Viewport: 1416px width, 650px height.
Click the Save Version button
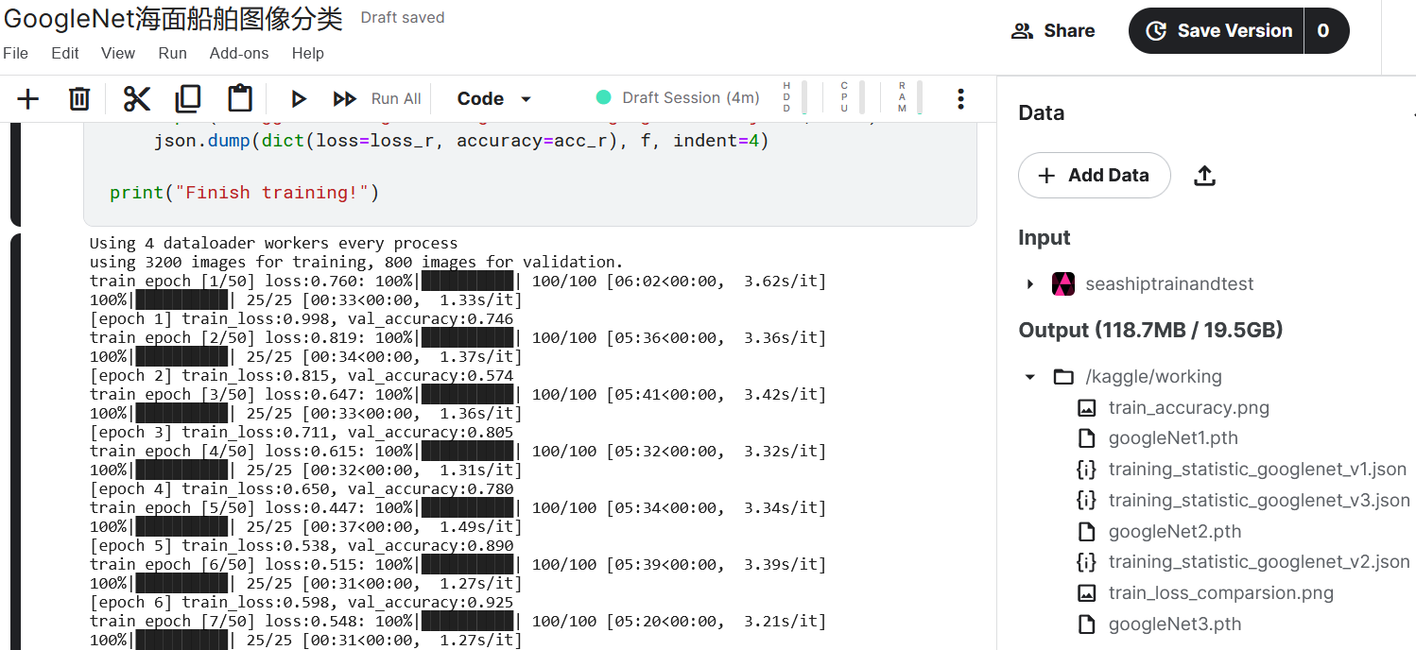(x=1216, y=31)
